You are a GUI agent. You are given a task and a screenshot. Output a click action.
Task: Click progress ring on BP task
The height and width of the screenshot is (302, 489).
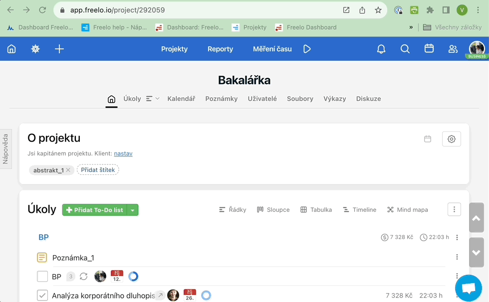click(x=133, y=277)
